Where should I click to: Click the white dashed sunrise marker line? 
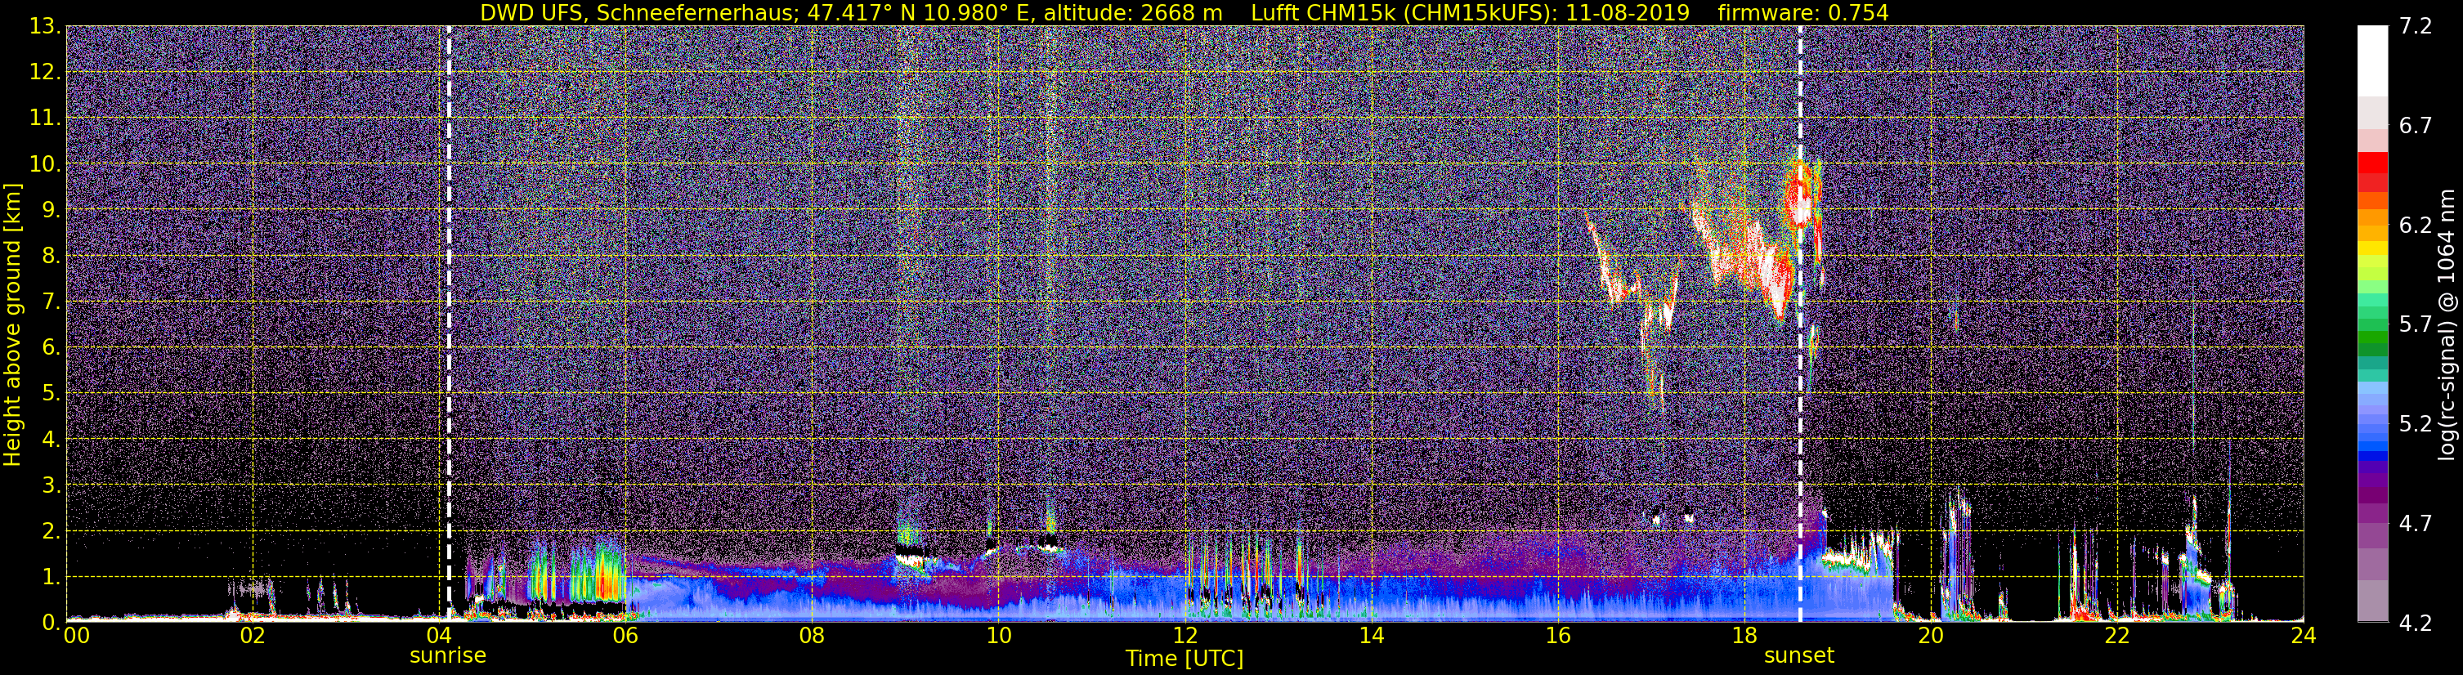point(449,324)
